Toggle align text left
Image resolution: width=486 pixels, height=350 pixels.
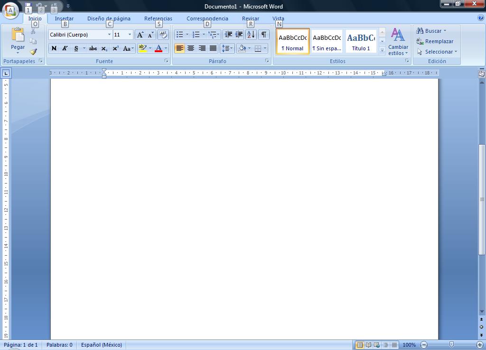tap(180, 49)
